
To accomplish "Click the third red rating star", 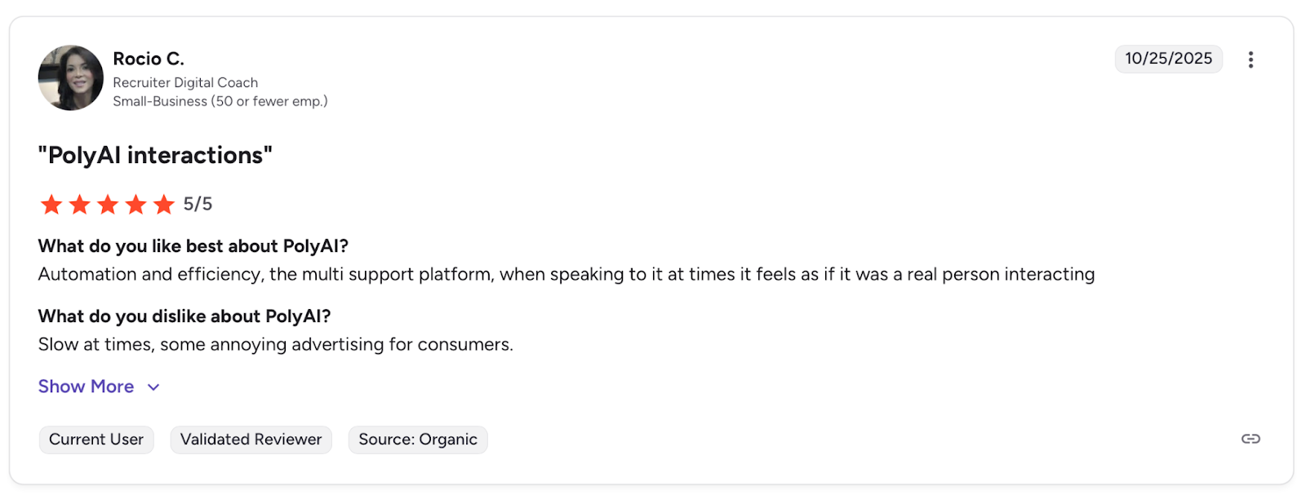I will coord(108,205).
